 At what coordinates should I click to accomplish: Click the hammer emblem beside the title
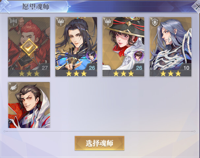(x=5, y=6)
